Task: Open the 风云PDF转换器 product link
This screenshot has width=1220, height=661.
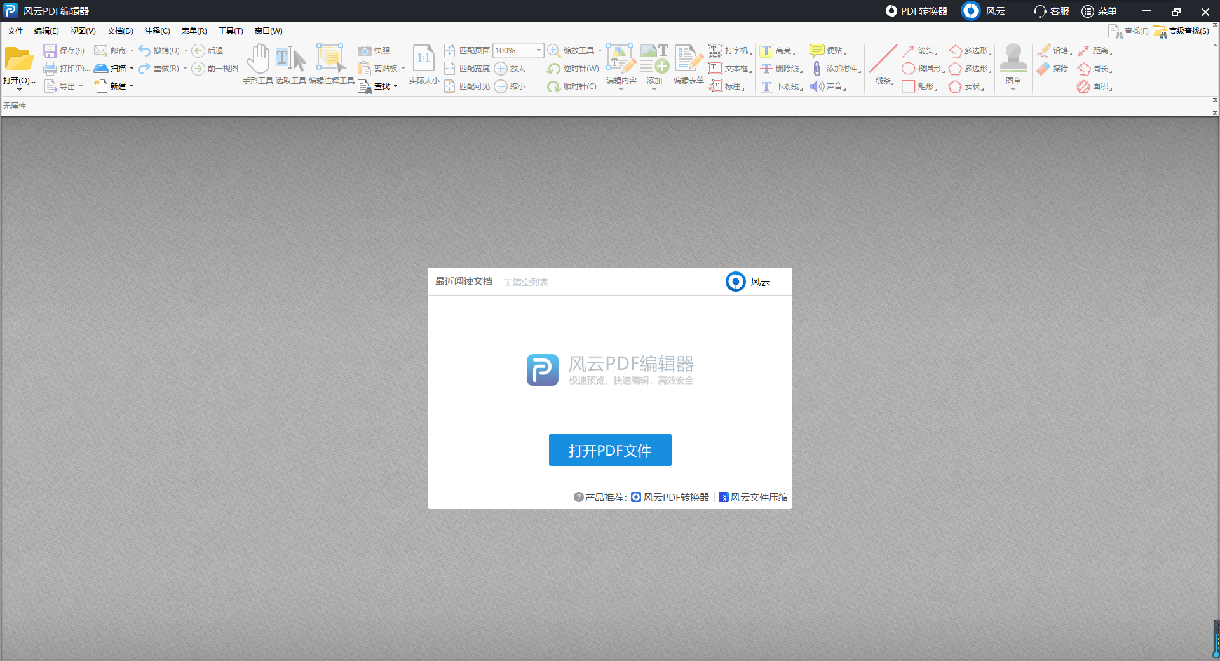Action: [670, 497]
